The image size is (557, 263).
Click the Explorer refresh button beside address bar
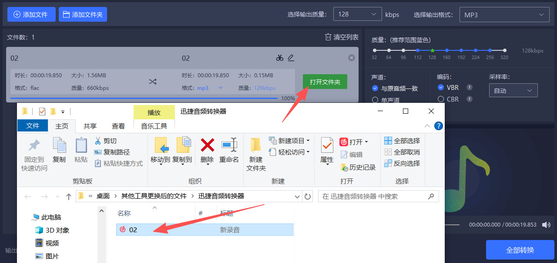pyautogui.click(x=308, y=196)
